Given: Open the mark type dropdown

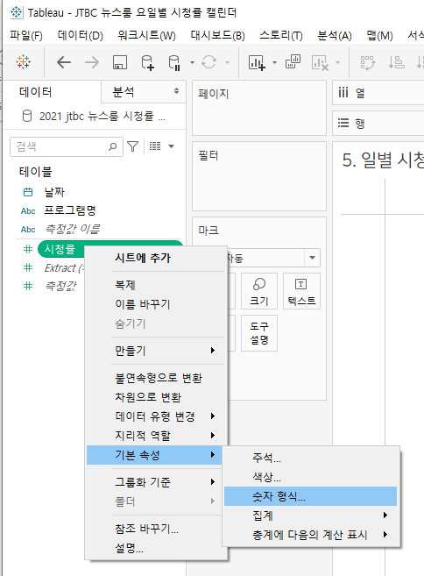Looking at the screenshot, I should coord(312,258).
